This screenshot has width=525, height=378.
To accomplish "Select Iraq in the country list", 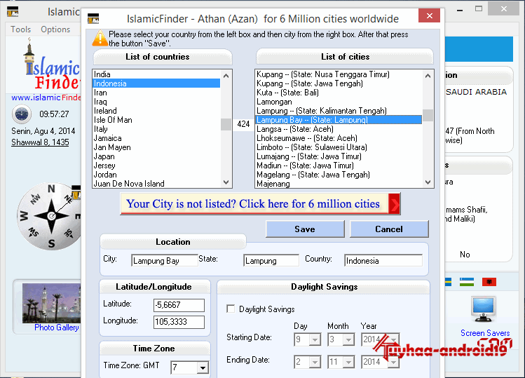I will tap(156, 102).
